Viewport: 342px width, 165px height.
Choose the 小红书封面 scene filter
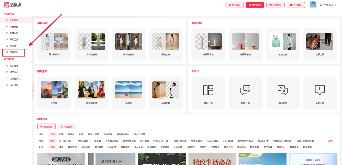pos(227,141)
